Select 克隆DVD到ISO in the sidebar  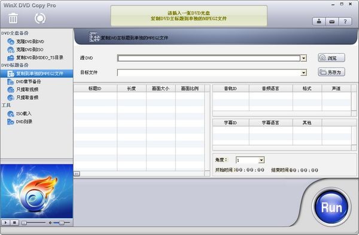pyautogui.click(x=29, y=50)
